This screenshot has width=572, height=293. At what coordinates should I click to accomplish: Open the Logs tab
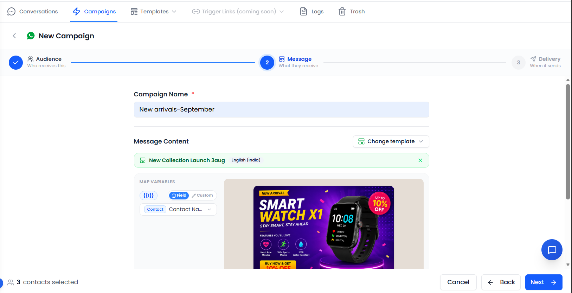[311, 12]
